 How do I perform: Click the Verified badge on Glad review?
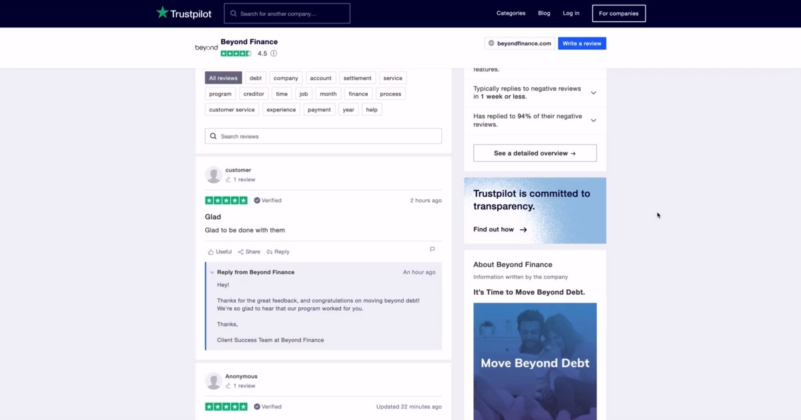click(x=268, y=200)
